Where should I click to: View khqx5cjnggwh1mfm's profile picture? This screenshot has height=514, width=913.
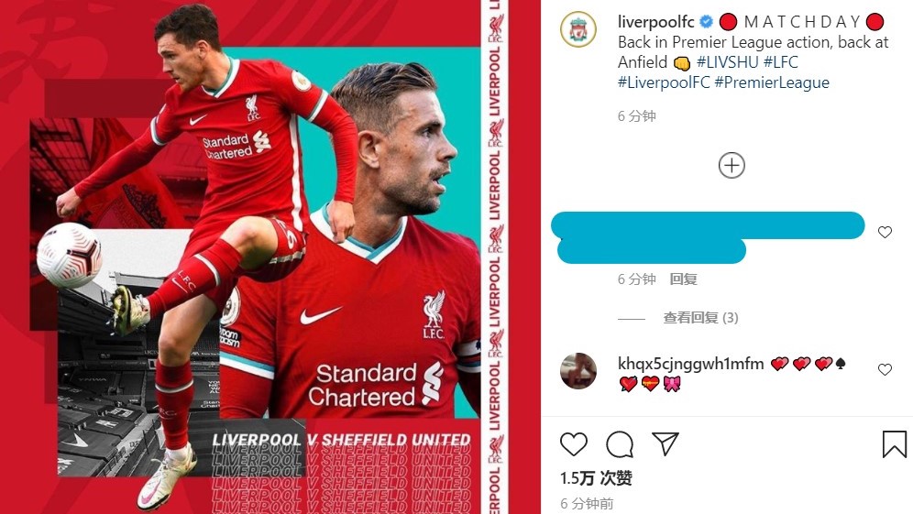[578, 370]
